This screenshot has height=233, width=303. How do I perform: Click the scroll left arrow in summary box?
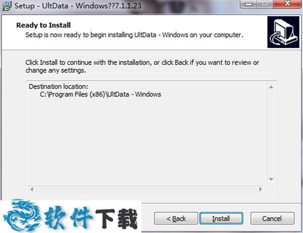(x=32, y=189)
